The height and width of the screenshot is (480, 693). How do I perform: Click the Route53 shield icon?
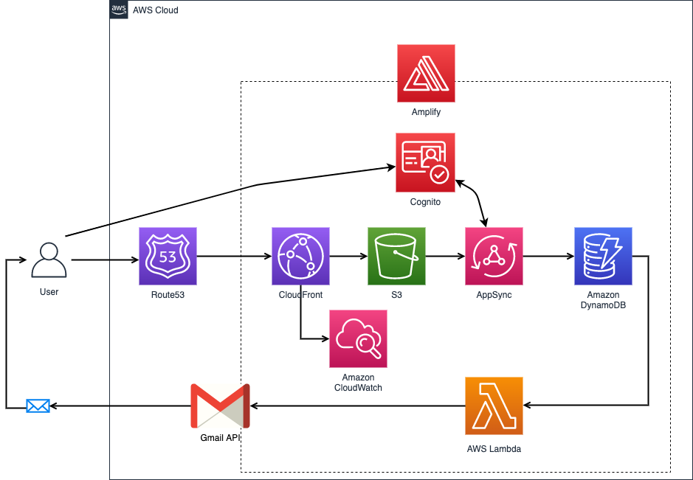click(168, 256)
